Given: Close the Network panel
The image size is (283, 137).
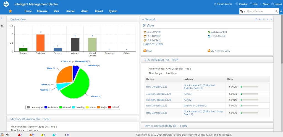Looking at the screenshot, I should [264, 19].
